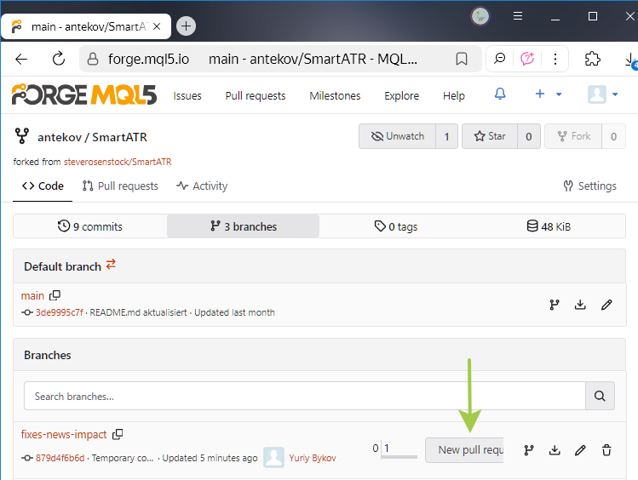This screenshot has height=480, width=638.
Task: Switch to the Activity tab
Action: coord(202,186)
